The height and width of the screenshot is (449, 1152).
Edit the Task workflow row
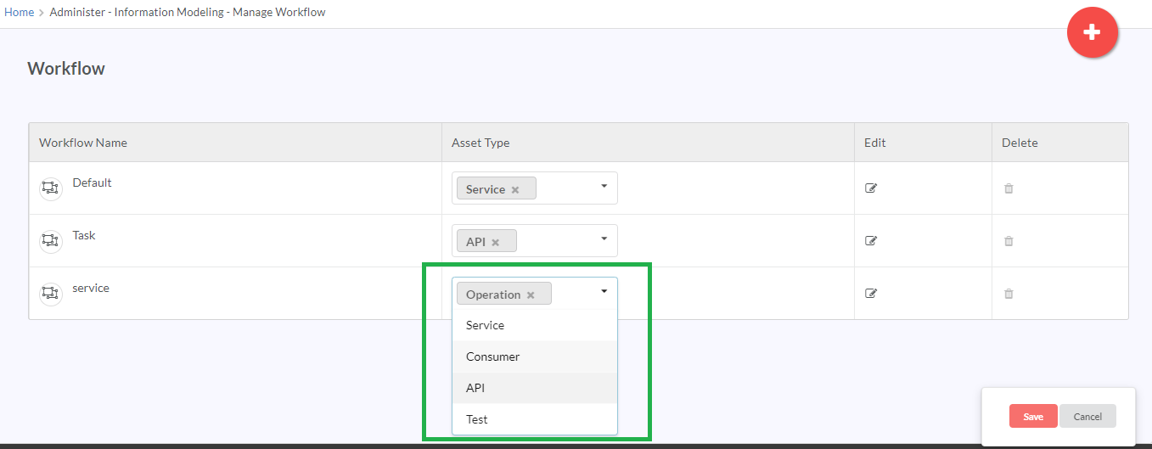pos(870,241)
